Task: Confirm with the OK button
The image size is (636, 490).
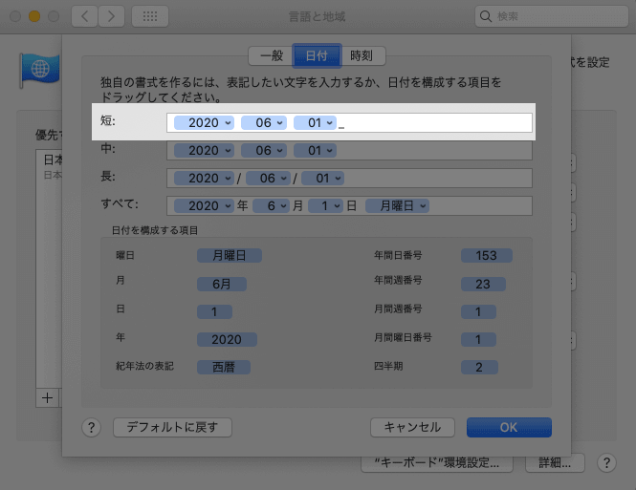Action: coord(509,427)
